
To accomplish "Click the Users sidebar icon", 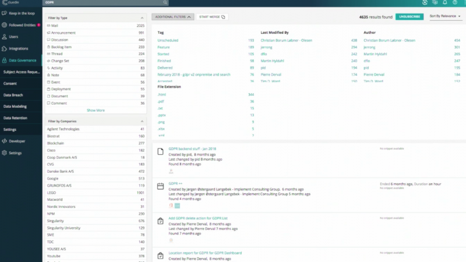I will point(4,37).
